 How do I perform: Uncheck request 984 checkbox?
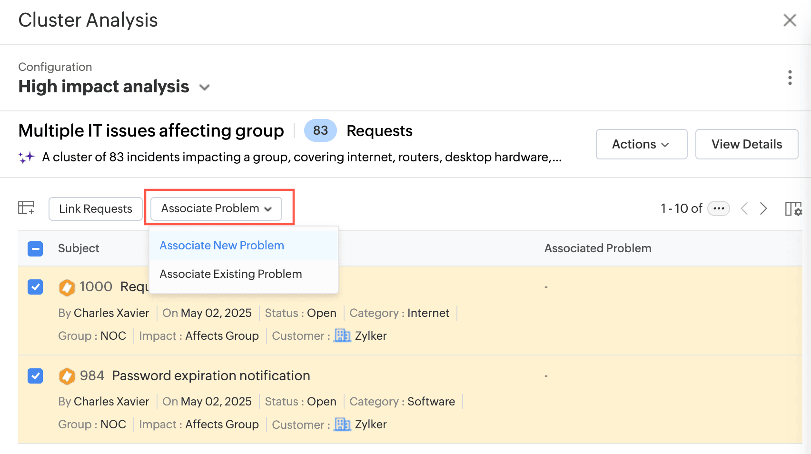35,376
